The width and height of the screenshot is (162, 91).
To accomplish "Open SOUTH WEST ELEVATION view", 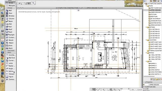I will tap(155, 46).
